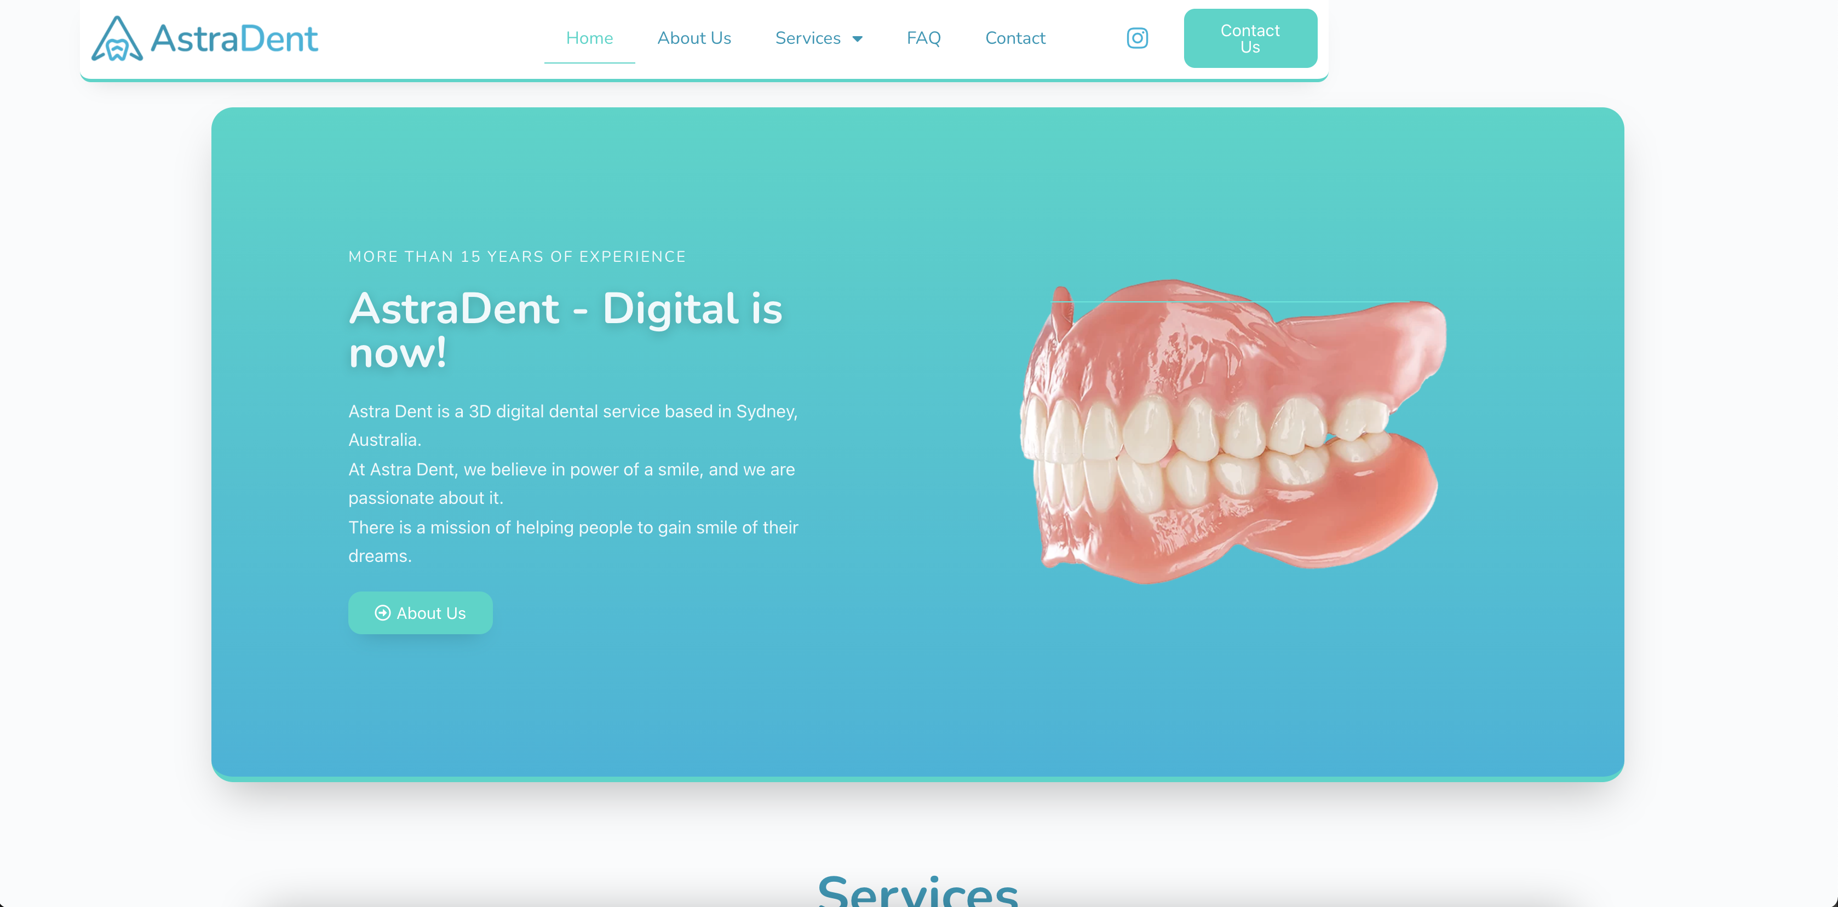Go to the Home nav tab

(x=589, y=38)
